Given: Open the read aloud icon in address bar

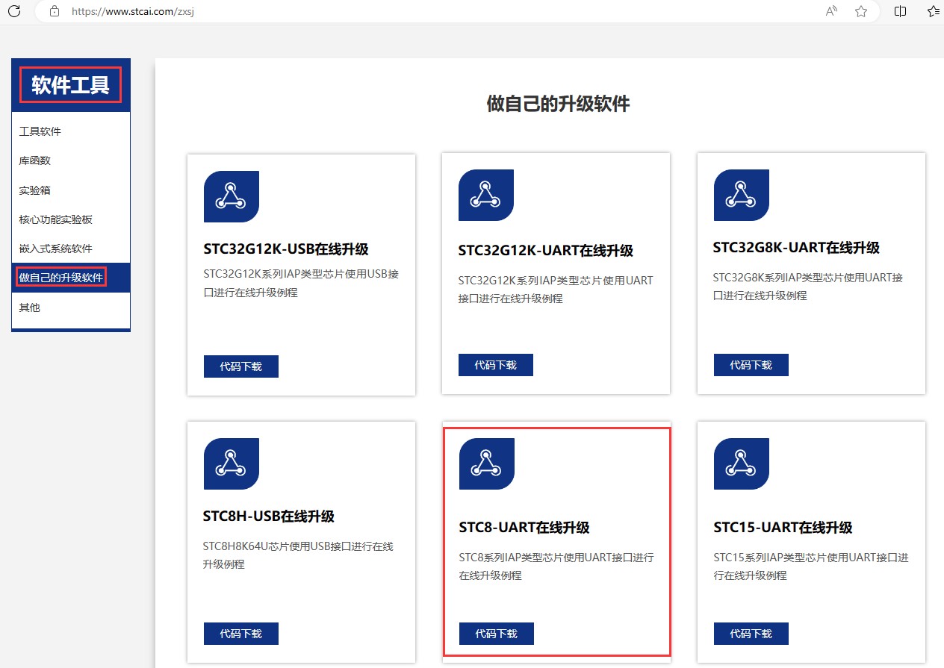Looking at the screenshot, I should [x=831, y=11].
